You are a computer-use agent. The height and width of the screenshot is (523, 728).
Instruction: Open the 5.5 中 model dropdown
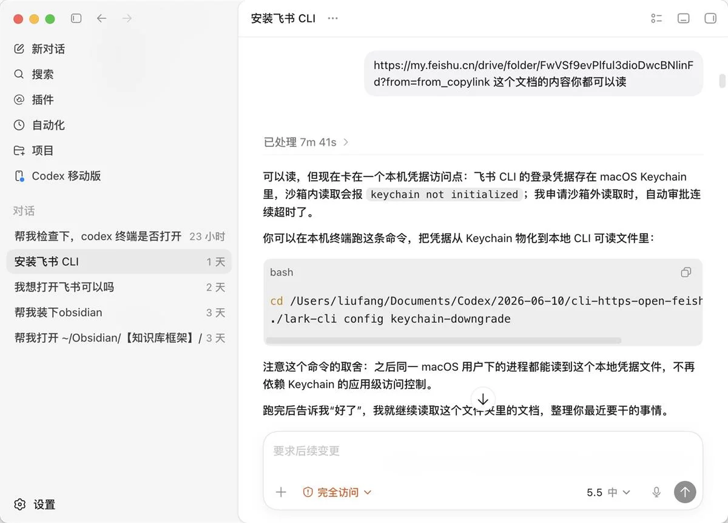(608, 492)
